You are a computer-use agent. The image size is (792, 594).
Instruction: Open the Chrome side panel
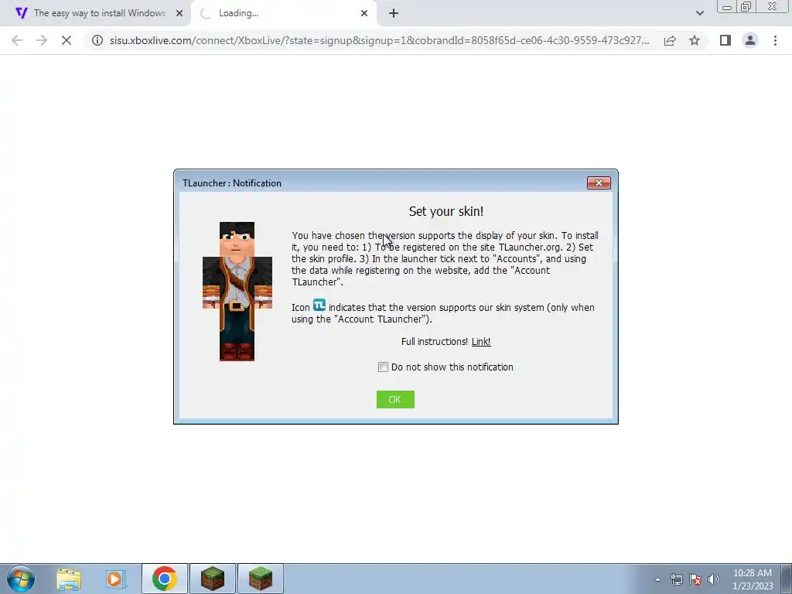point(725,40)
